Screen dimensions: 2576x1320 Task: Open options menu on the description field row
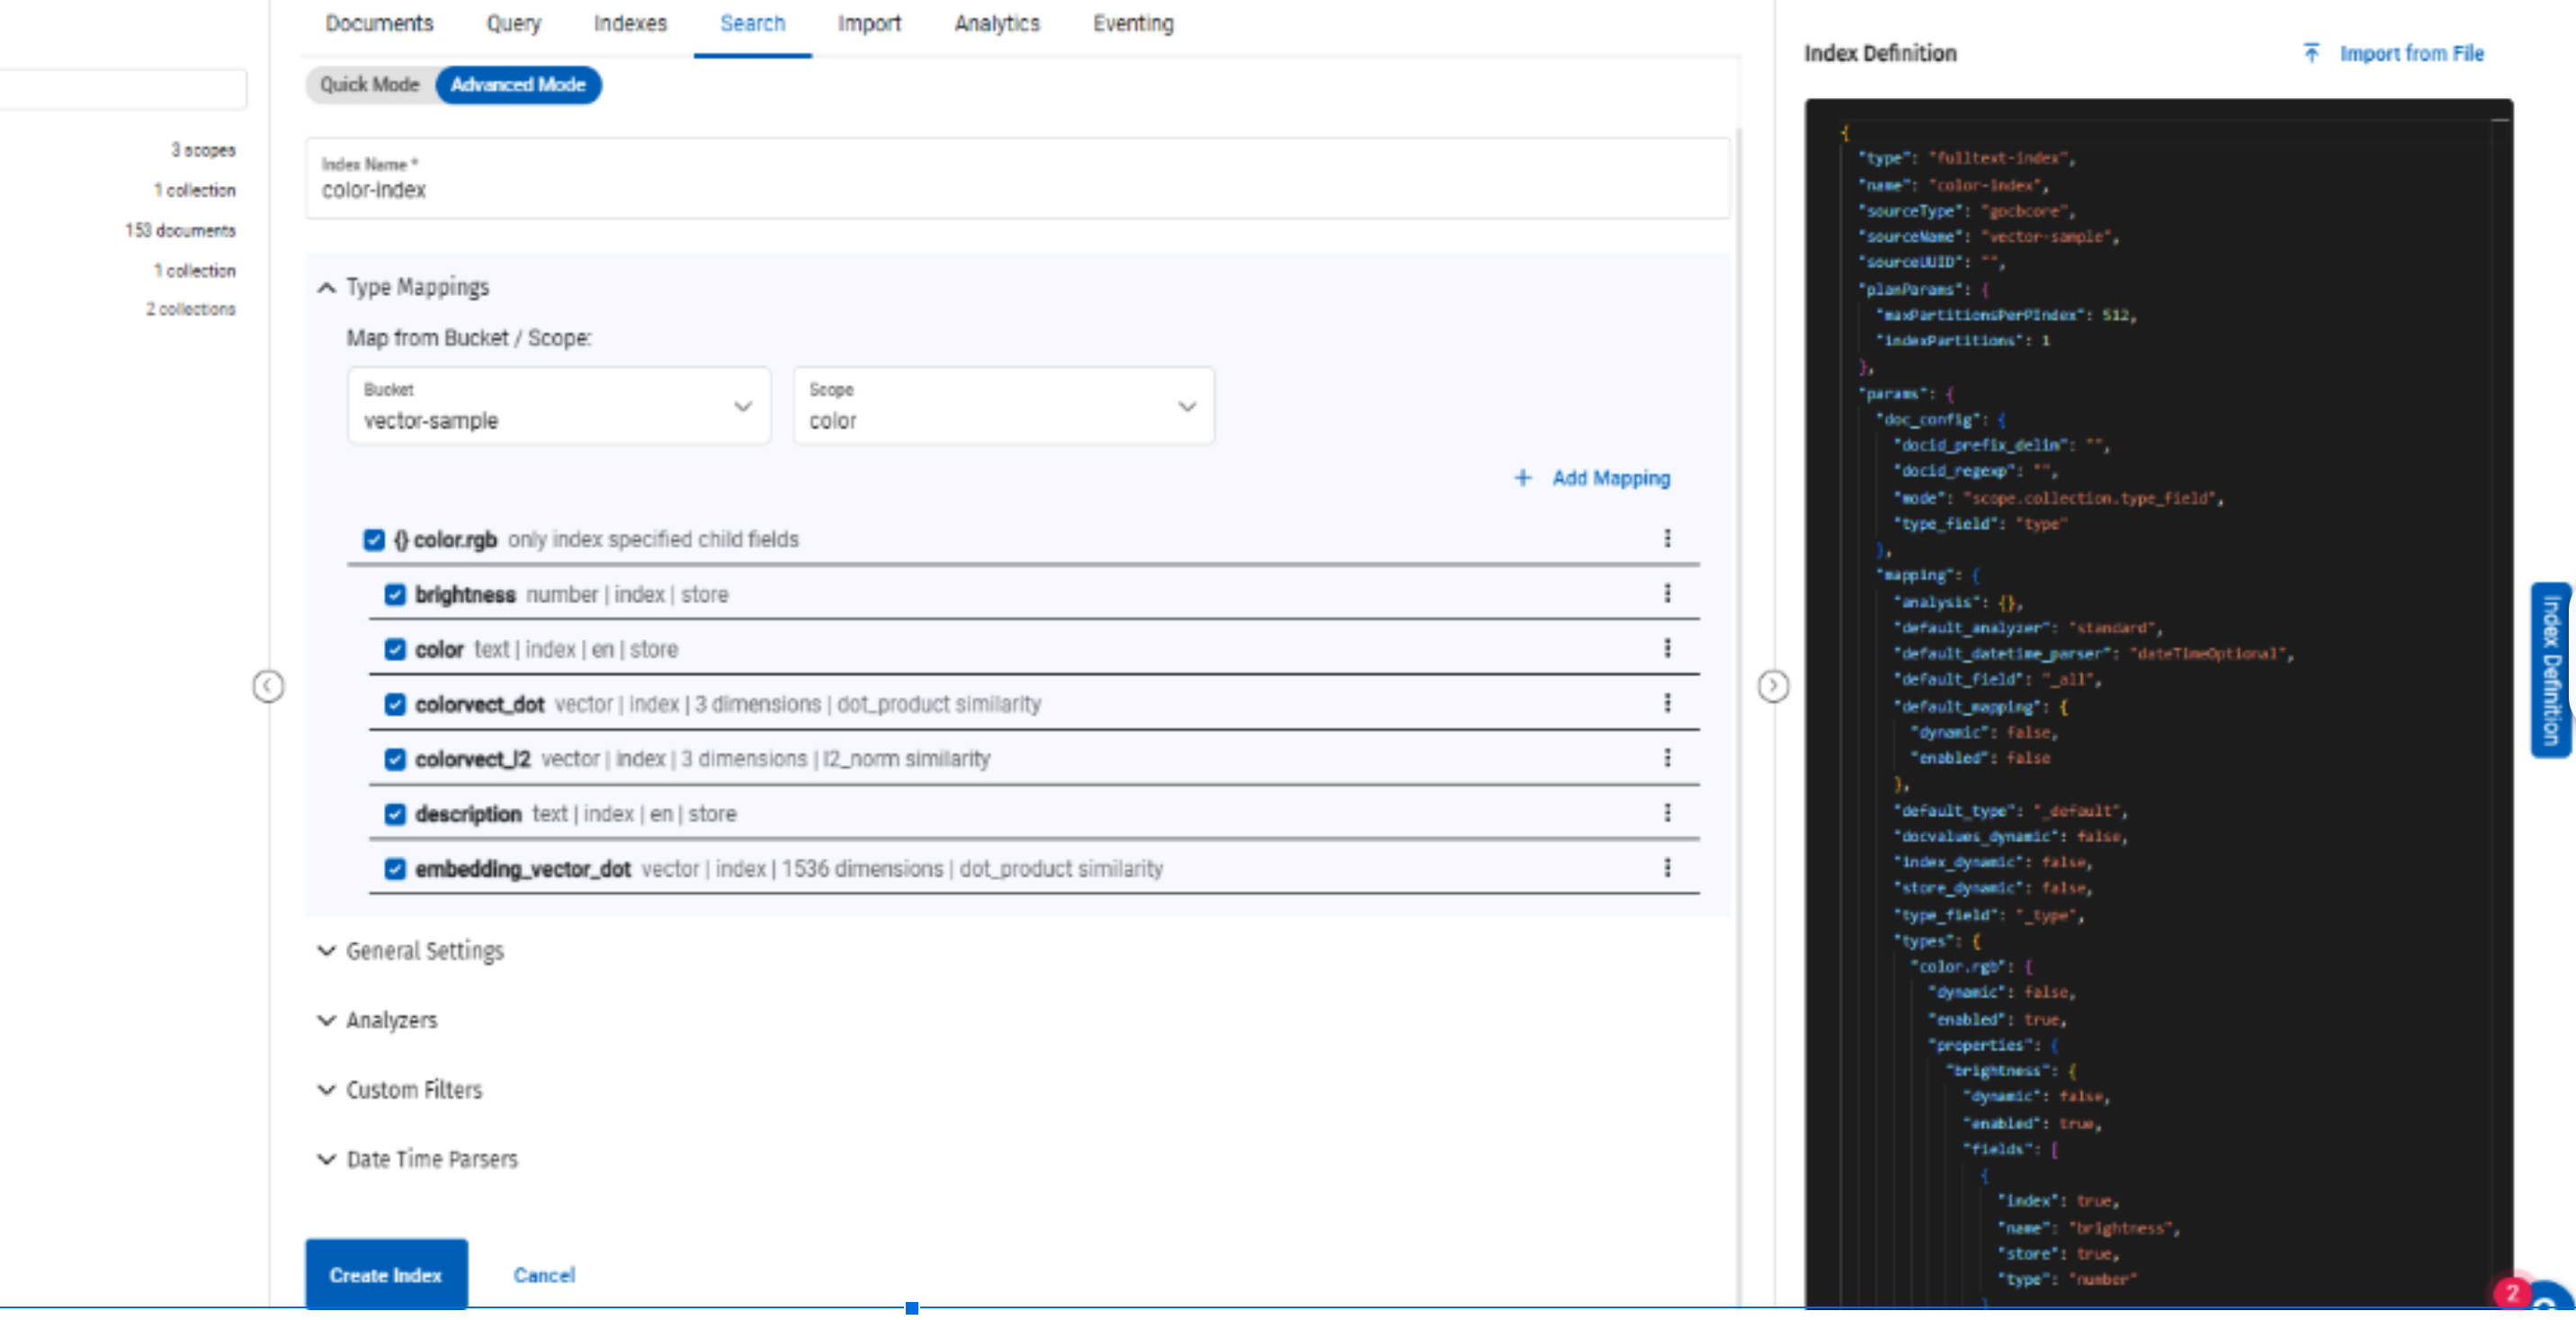point(1667,813)
